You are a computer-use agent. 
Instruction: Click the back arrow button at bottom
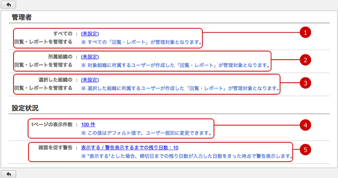(x=8, y=174)
